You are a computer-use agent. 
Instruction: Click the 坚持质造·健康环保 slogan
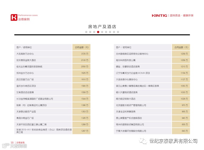pos(182,15)
